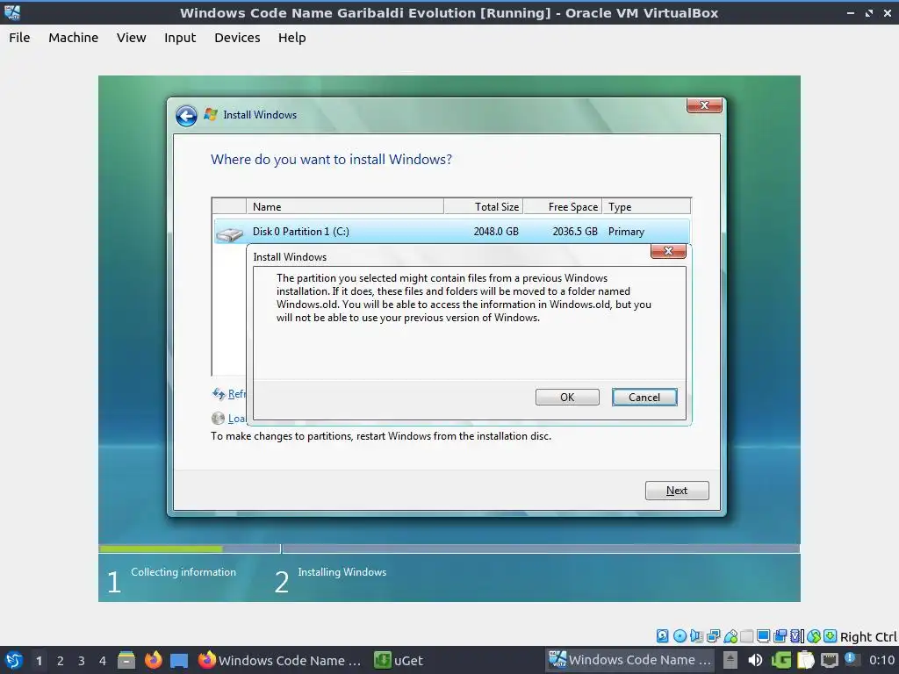Click OK in the Windows.old warning dialog

[x=567, y=398]
